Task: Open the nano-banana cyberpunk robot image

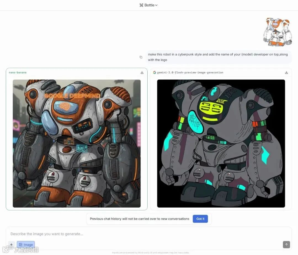Action: coord(77,143)
